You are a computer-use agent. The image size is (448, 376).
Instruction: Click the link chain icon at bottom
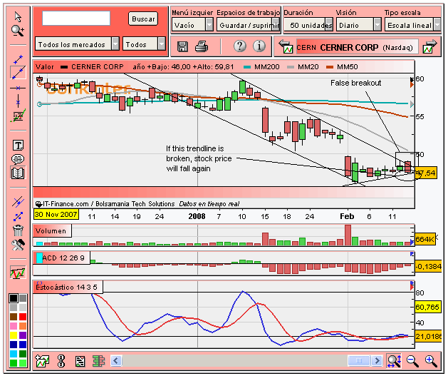coord(61,361)
